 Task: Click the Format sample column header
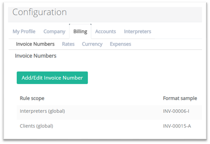[180, 98]
